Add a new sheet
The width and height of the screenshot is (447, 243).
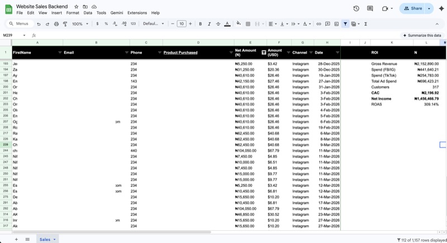(x=16, y=239)
